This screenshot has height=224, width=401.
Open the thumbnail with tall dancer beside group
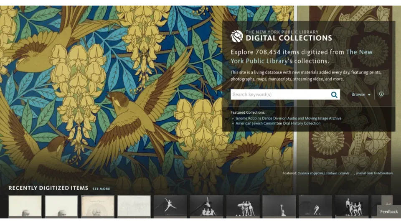pos(352,206)
